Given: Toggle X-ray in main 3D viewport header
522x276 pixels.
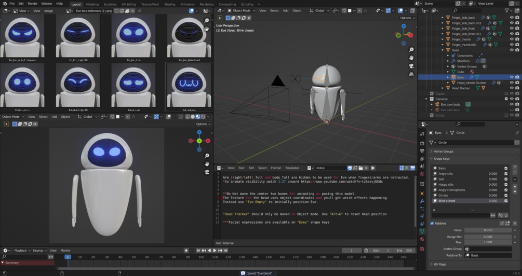Looking at the screenshot, I should (413, 11).
